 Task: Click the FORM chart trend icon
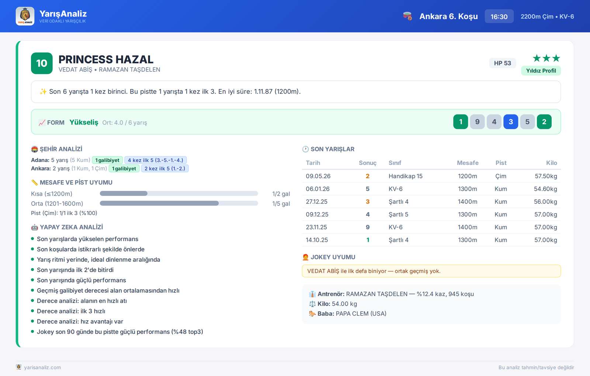[x=42, y=123]
